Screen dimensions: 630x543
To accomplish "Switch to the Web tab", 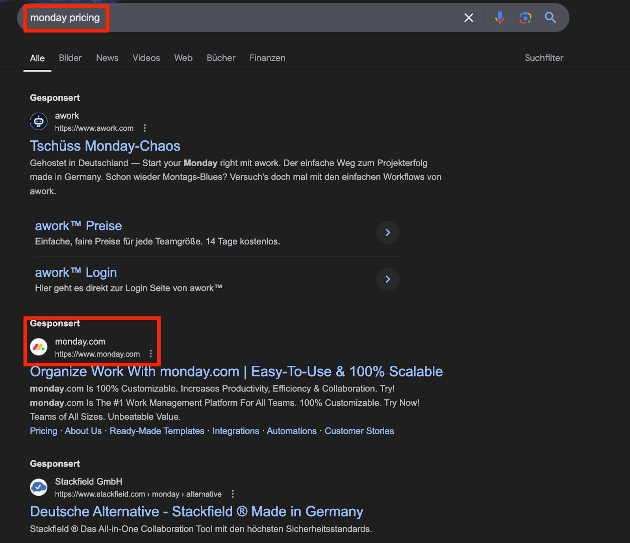I will (x=183, y=58).
